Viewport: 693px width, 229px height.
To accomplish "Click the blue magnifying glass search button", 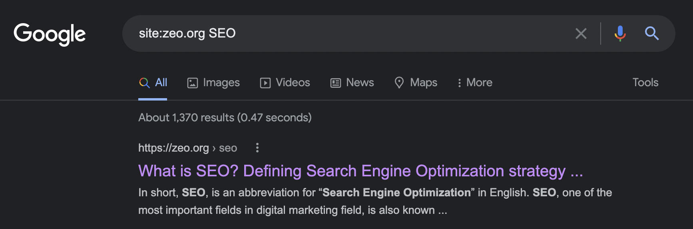I will click(x=652, y=34).
